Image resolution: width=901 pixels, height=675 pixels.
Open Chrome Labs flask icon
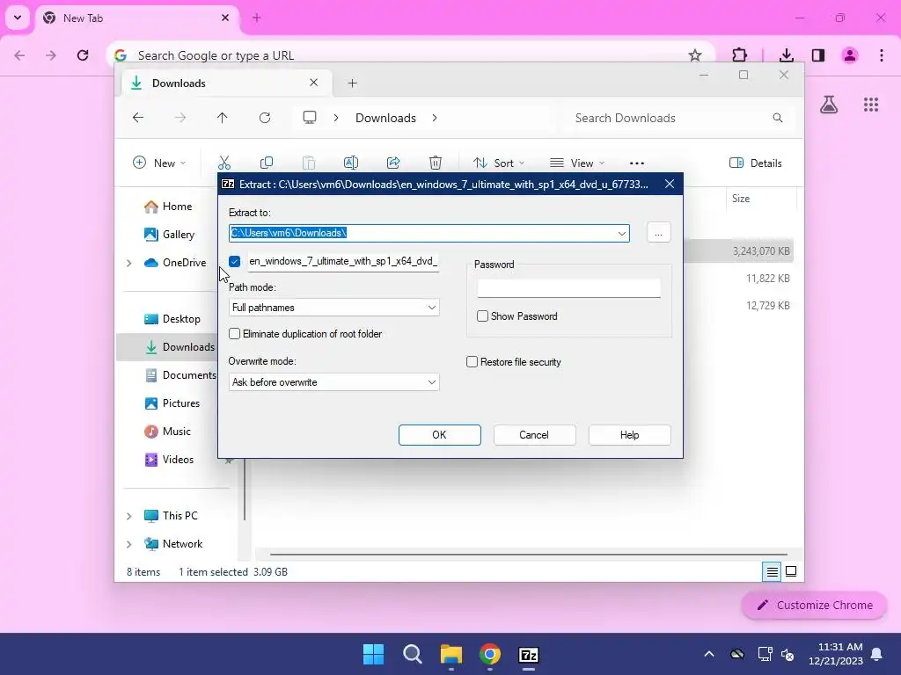coord(829,105)
